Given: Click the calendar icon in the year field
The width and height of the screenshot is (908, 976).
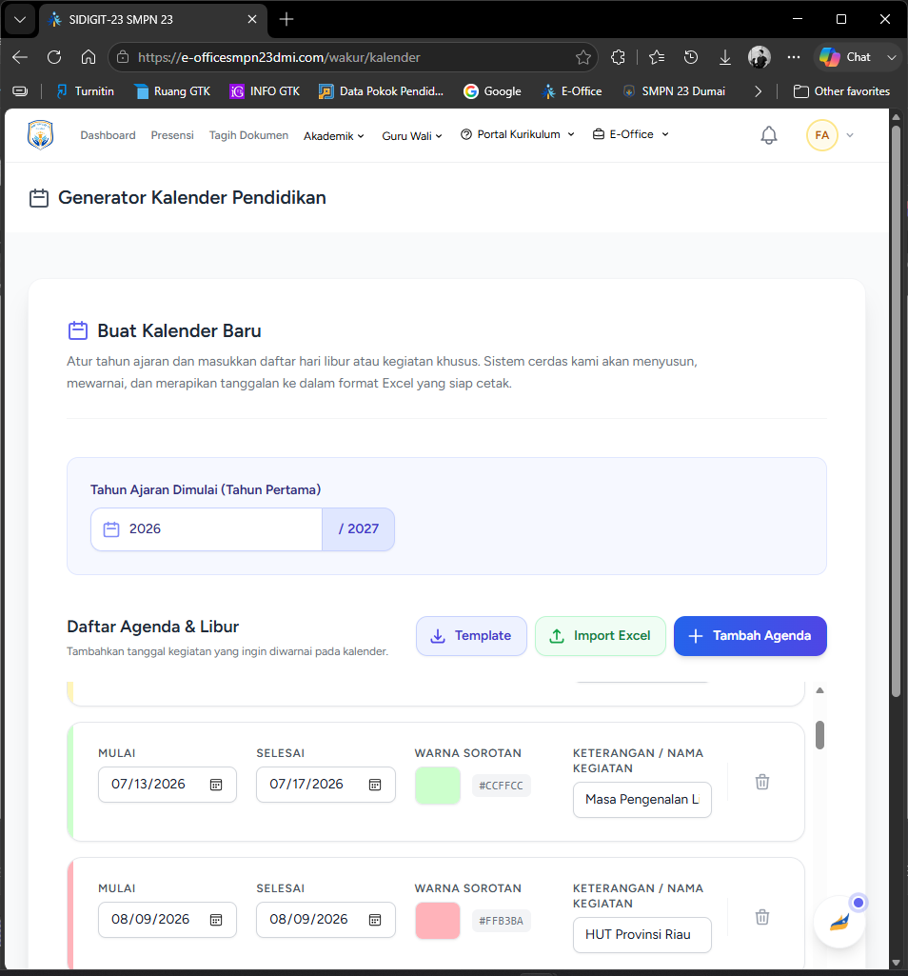Looking at the screenshot, I should [111, 529].
